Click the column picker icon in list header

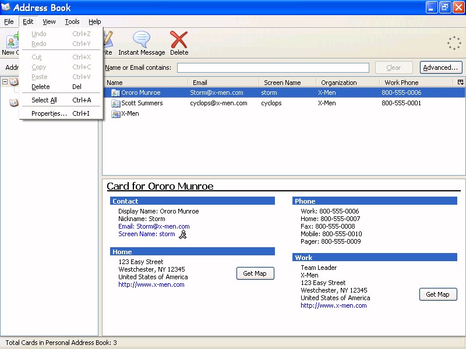(460, 82)
